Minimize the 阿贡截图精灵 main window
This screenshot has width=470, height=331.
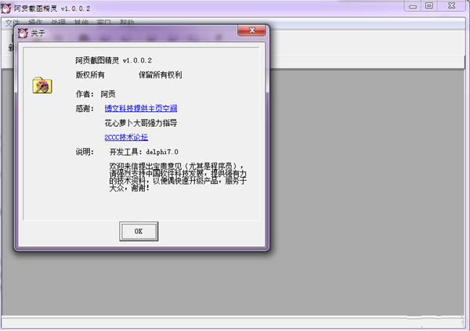click(x=412, y=6)
